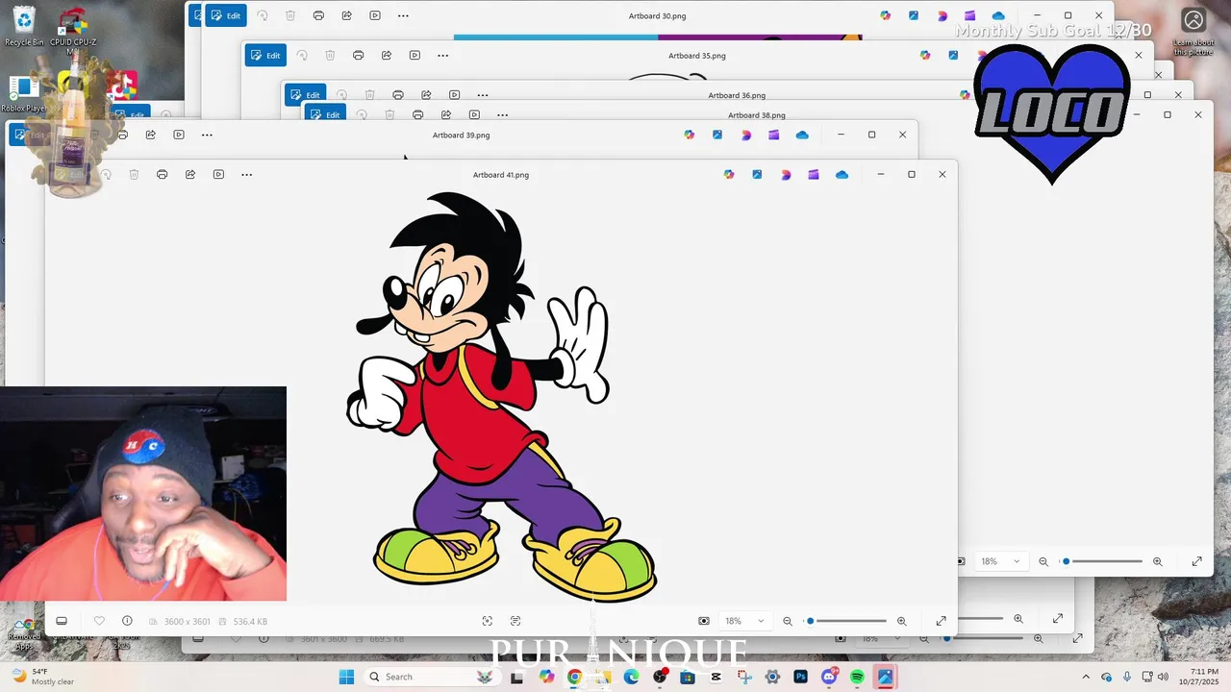
Task: Open Spotify from taskbar
Action: point(857,677)
